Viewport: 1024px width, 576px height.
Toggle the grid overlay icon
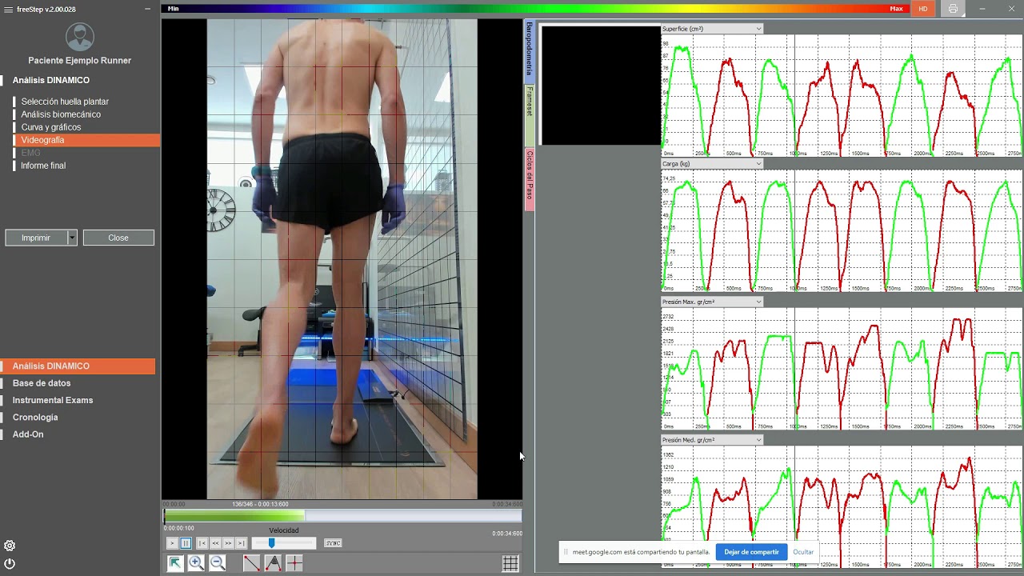(x=510, y=563)
